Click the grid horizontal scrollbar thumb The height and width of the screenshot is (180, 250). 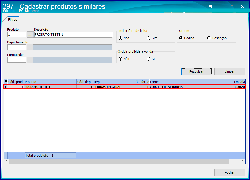pyautogui.click(x=119, y=161)
